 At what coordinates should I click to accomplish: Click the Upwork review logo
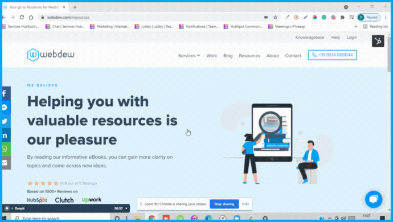(92, 200)
